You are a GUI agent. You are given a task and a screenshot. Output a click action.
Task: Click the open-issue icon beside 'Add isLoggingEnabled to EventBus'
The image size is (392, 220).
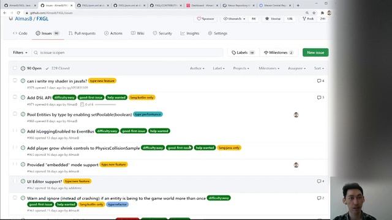coord(23,131)
